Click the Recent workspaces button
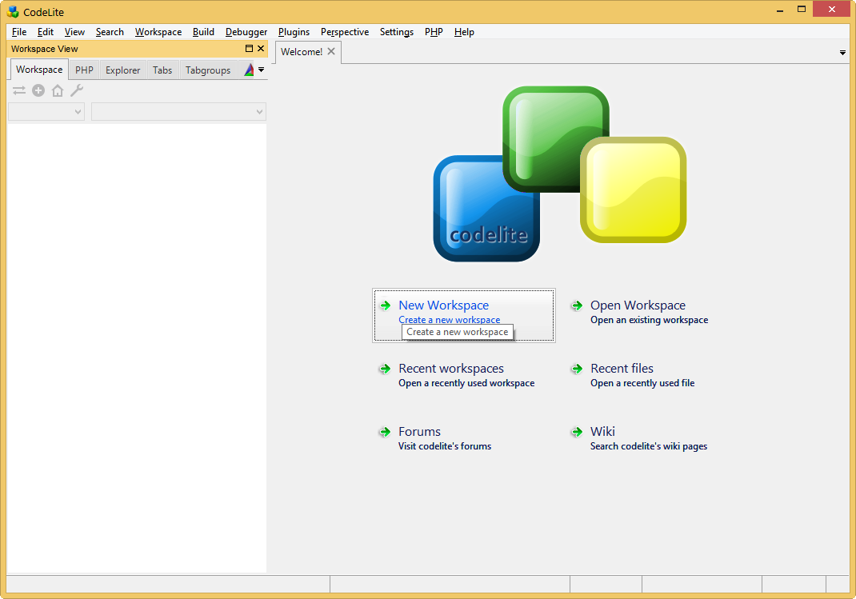Screen dimensions: 856x599 coord(451,369)
